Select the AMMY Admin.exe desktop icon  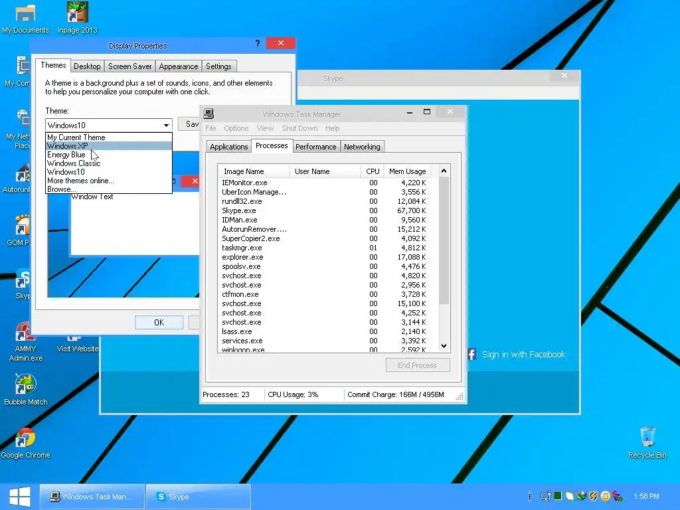[26, 343]
